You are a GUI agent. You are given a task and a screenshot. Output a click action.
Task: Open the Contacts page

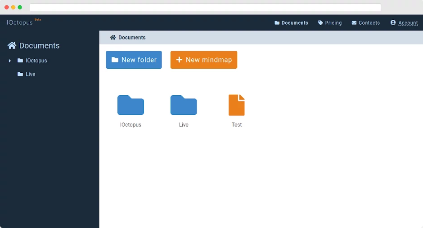tap(365, 23)
